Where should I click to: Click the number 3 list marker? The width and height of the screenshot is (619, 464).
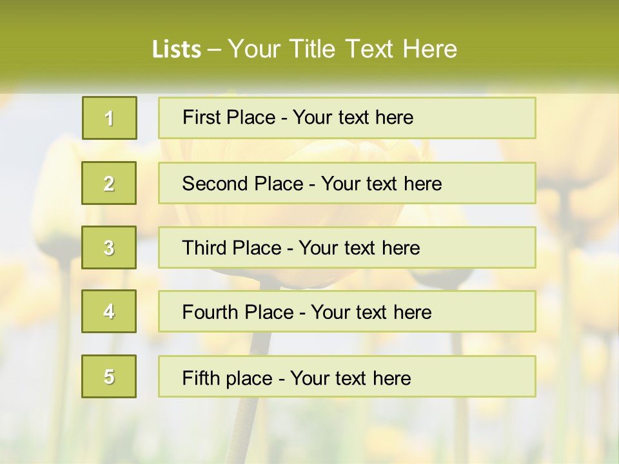click(109, 247)
